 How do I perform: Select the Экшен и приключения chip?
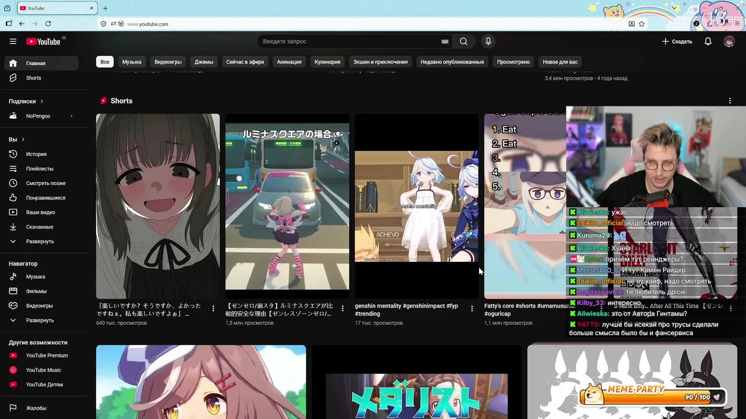(x=381, y=62)
